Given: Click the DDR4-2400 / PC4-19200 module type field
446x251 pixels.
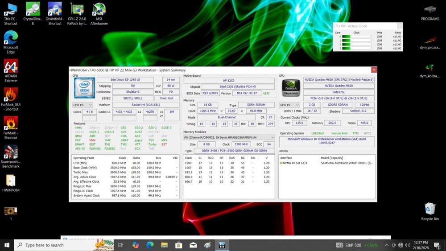Looking at the screenshot, I should pyautogui.click(x=235, y=151).
